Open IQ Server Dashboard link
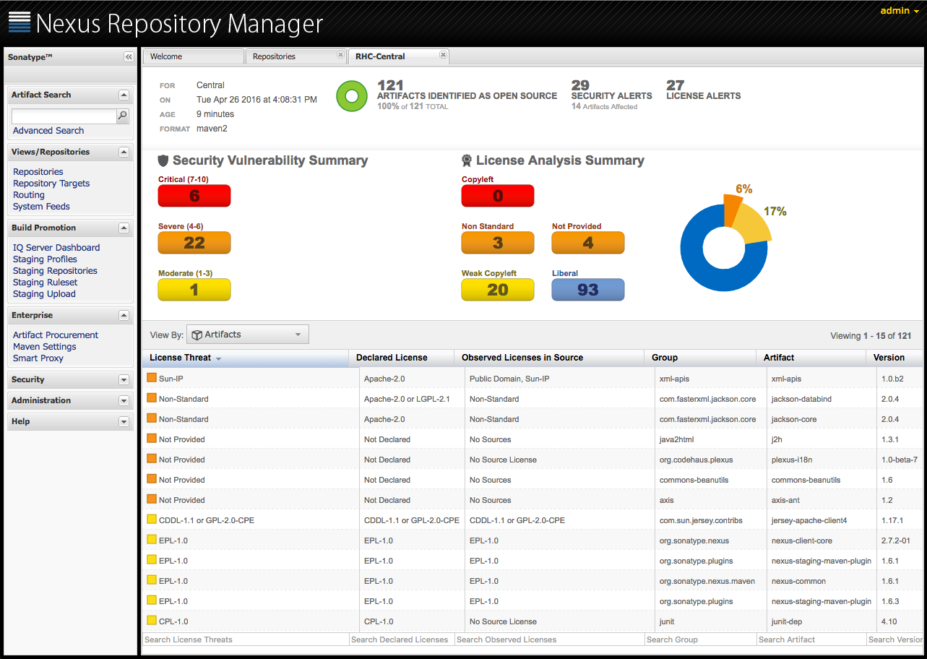Screen dimensions: 927x659 [56, 248]
